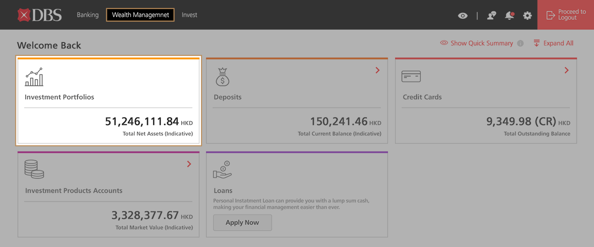The height and width of the screenshot is (247, 594).
Task: Click the Loans hand-coin icon
Action: tap(222, 169)
